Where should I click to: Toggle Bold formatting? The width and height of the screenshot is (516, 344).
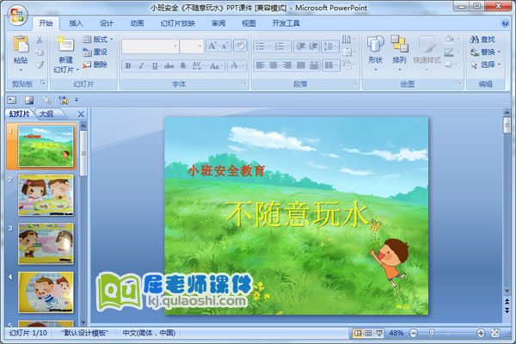[128, 66]
